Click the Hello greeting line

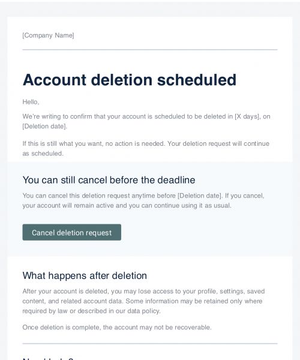[x=31, y=102]
